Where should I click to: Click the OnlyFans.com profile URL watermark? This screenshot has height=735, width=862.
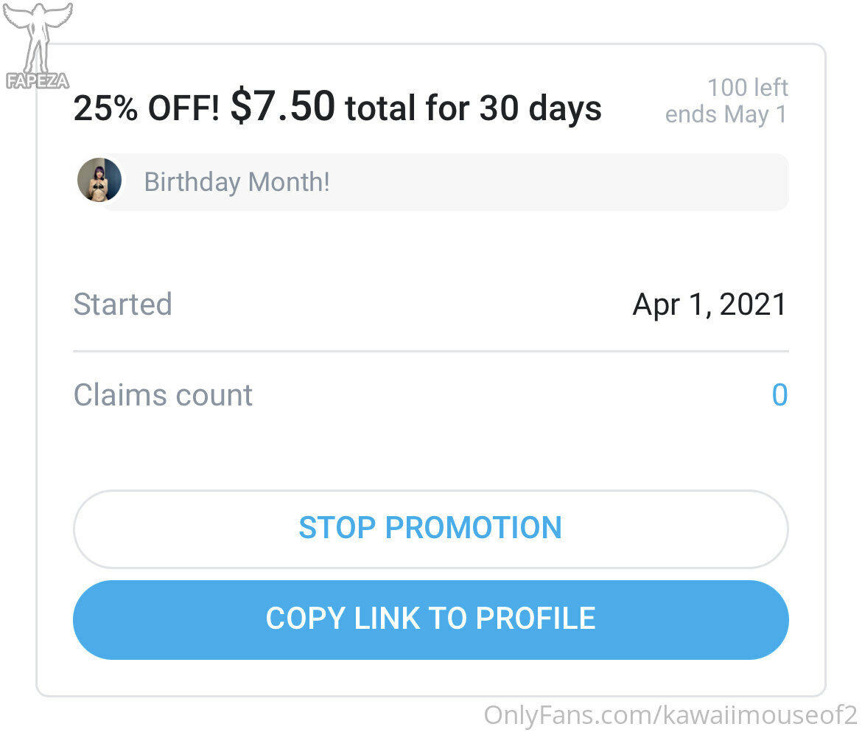(x=670, y=716)
